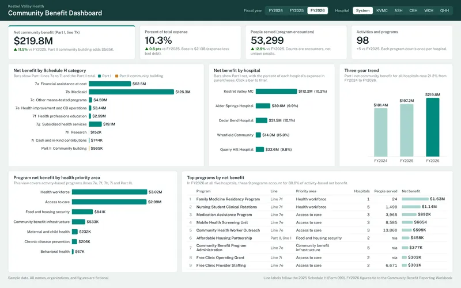Click the Part II Community building label

pos(64,149)
